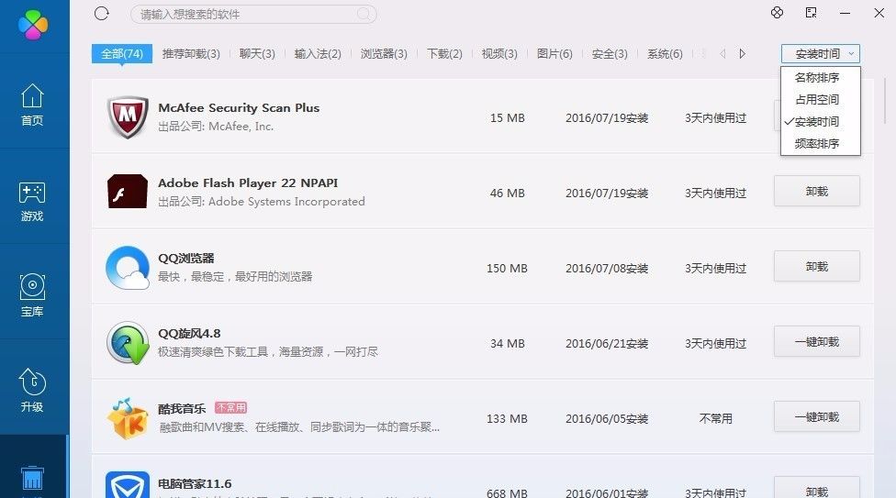Go to the 宝库 software library
This screenshot has width=896, height=498.
32,295
